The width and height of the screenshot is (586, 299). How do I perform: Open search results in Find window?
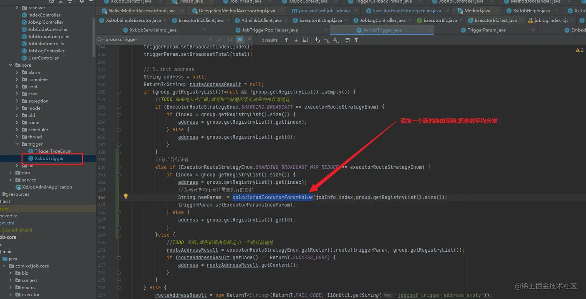point(305,40)
